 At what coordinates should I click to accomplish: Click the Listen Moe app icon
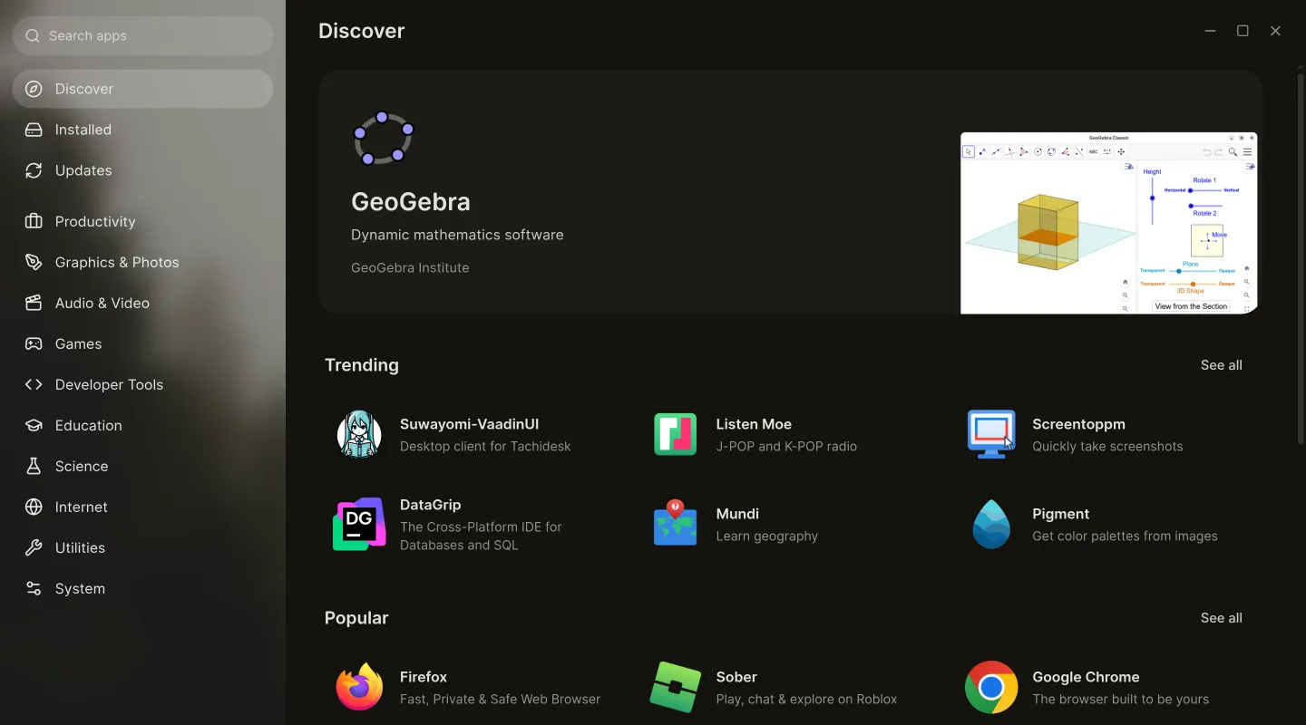[x=676, y=435]
